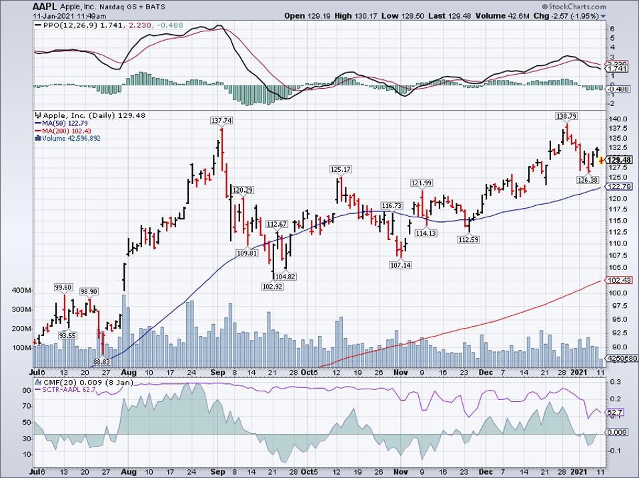Click the 99.60 July peak label
This screenshot has height=478, width=639.
[x=63, y=287]
